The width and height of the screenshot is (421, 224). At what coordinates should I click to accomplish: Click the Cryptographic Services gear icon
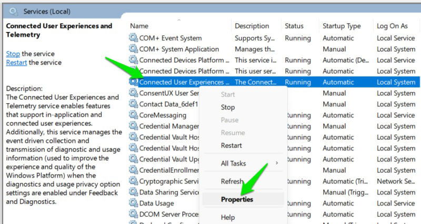pos(133,181)
